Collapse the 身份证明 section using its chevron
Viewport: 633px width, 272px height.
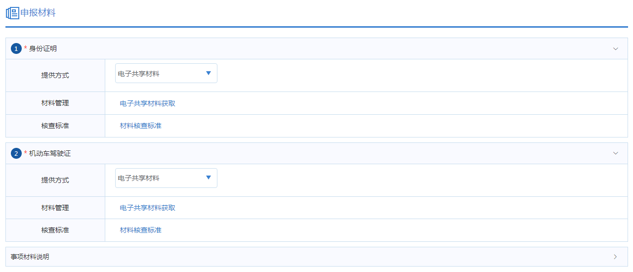coord(615,48)
